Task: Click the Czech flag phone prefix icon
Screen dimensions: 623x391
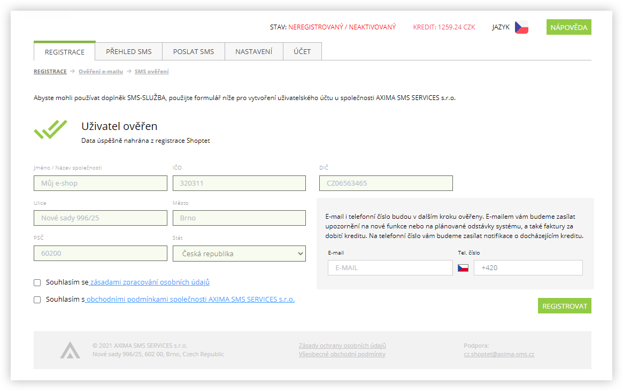Action: pos(463,268)
